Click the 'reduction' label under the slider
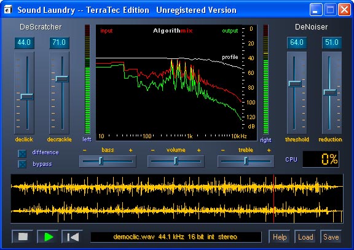 coord(330,139)
